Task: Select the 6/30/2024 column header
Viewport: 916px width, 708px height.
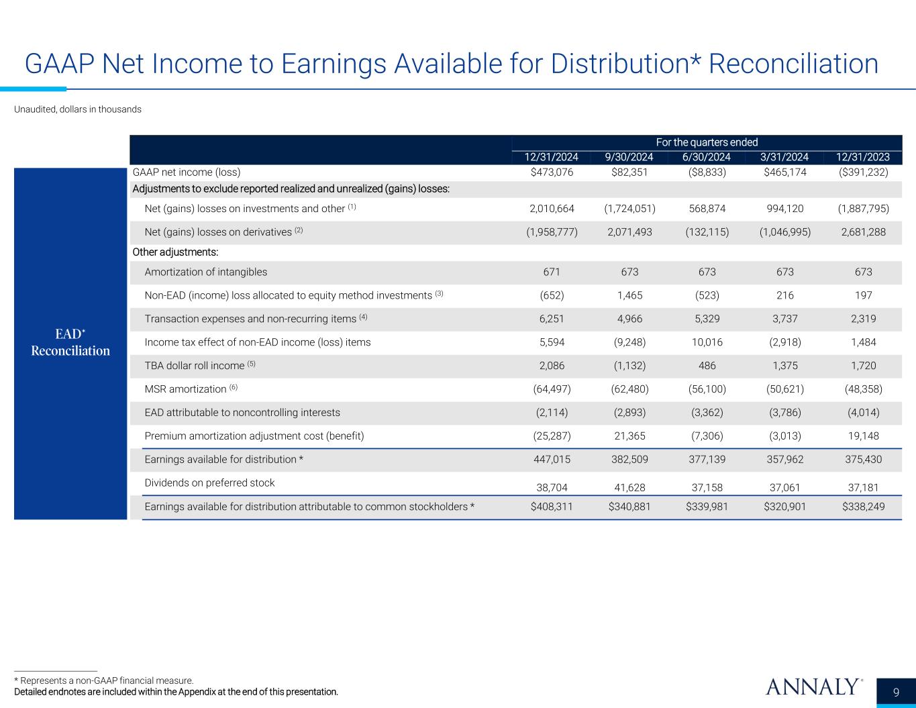Action: pos(707,157)
